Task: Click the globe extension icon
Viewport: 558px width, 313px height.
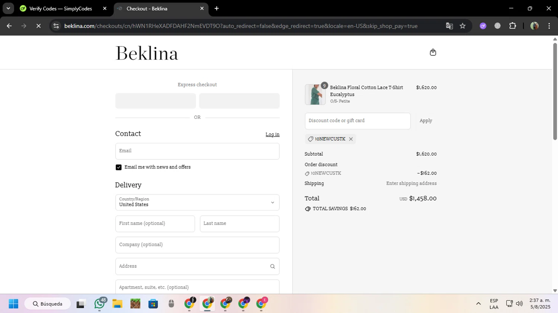Action: coord(497,26)
